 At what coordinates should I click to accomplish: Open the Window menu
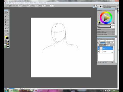point(41,3)
